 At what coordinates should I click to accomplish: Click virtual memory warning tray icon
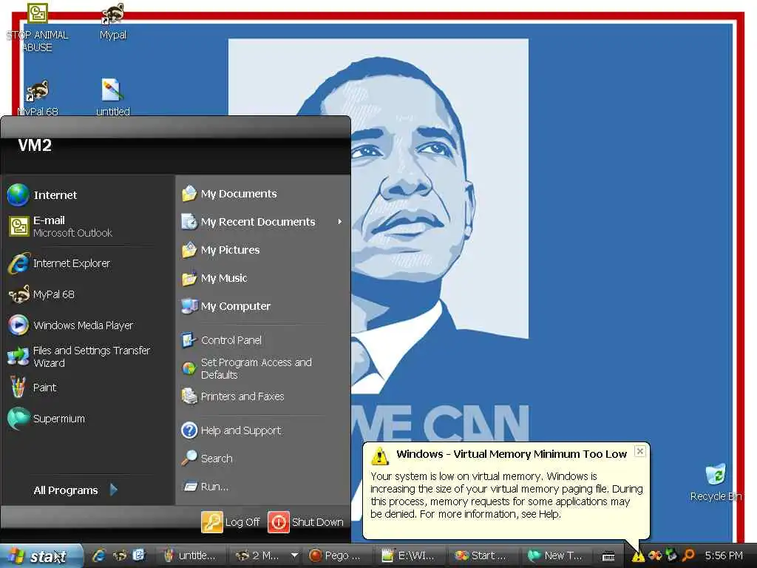point(638,556)
